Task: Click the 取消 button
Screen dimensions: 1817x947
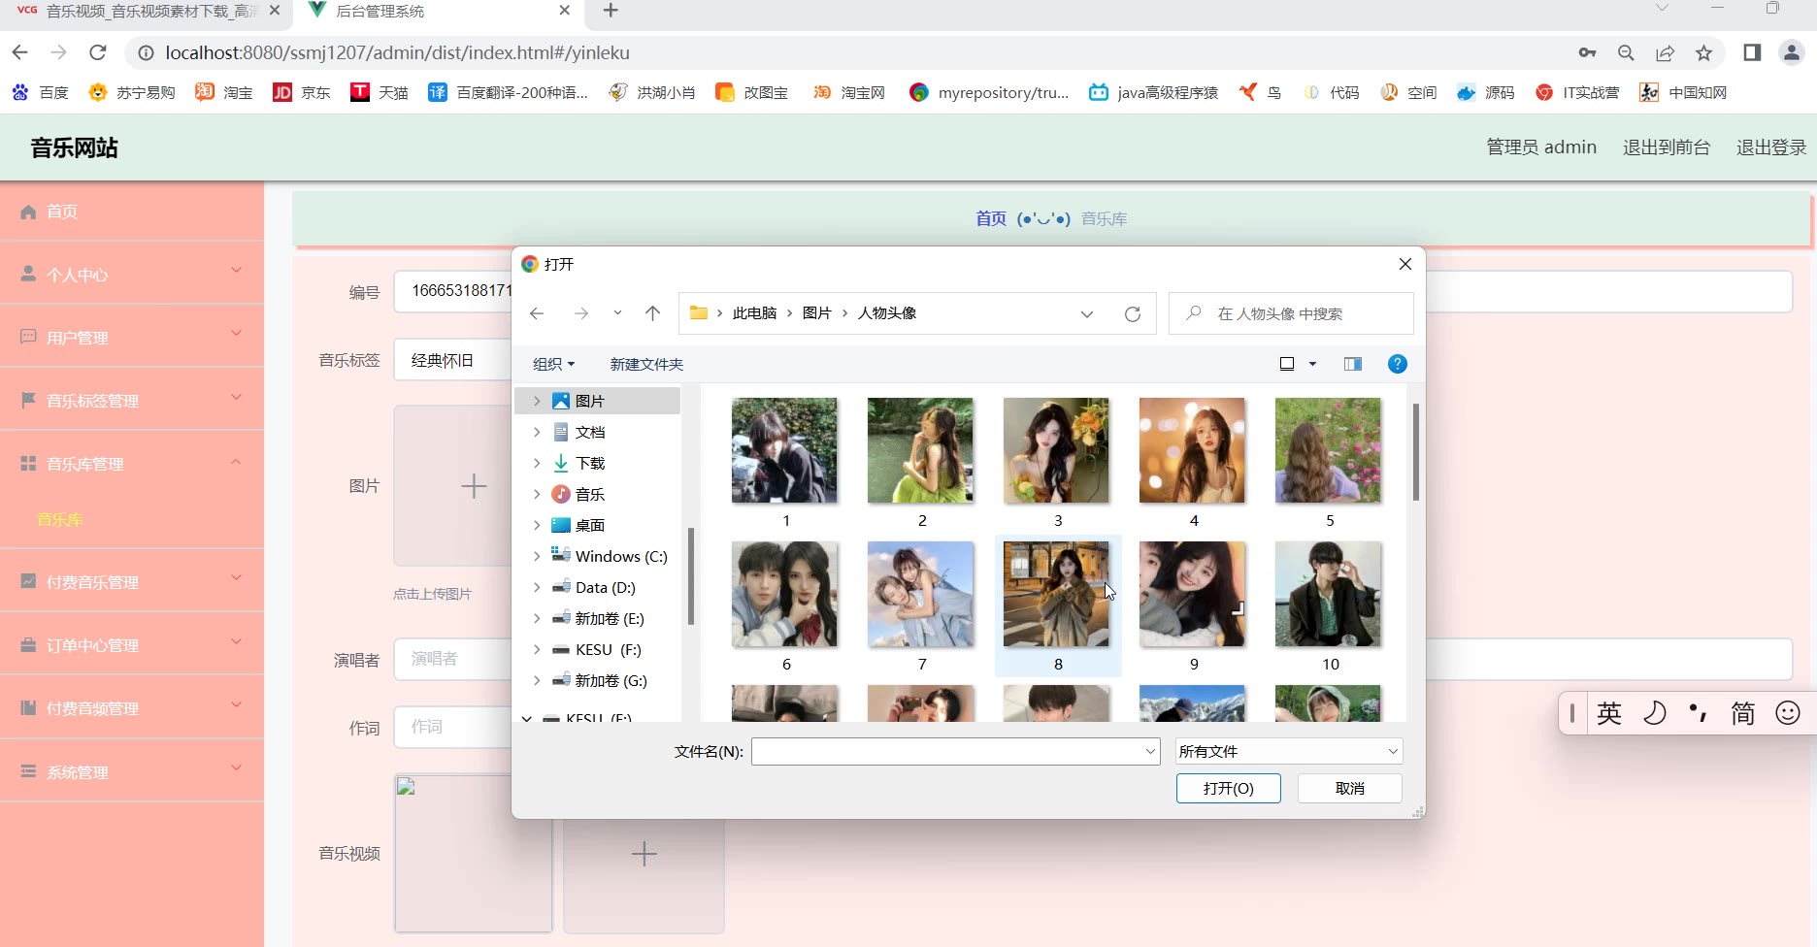Action: [x=1349, y=788]
